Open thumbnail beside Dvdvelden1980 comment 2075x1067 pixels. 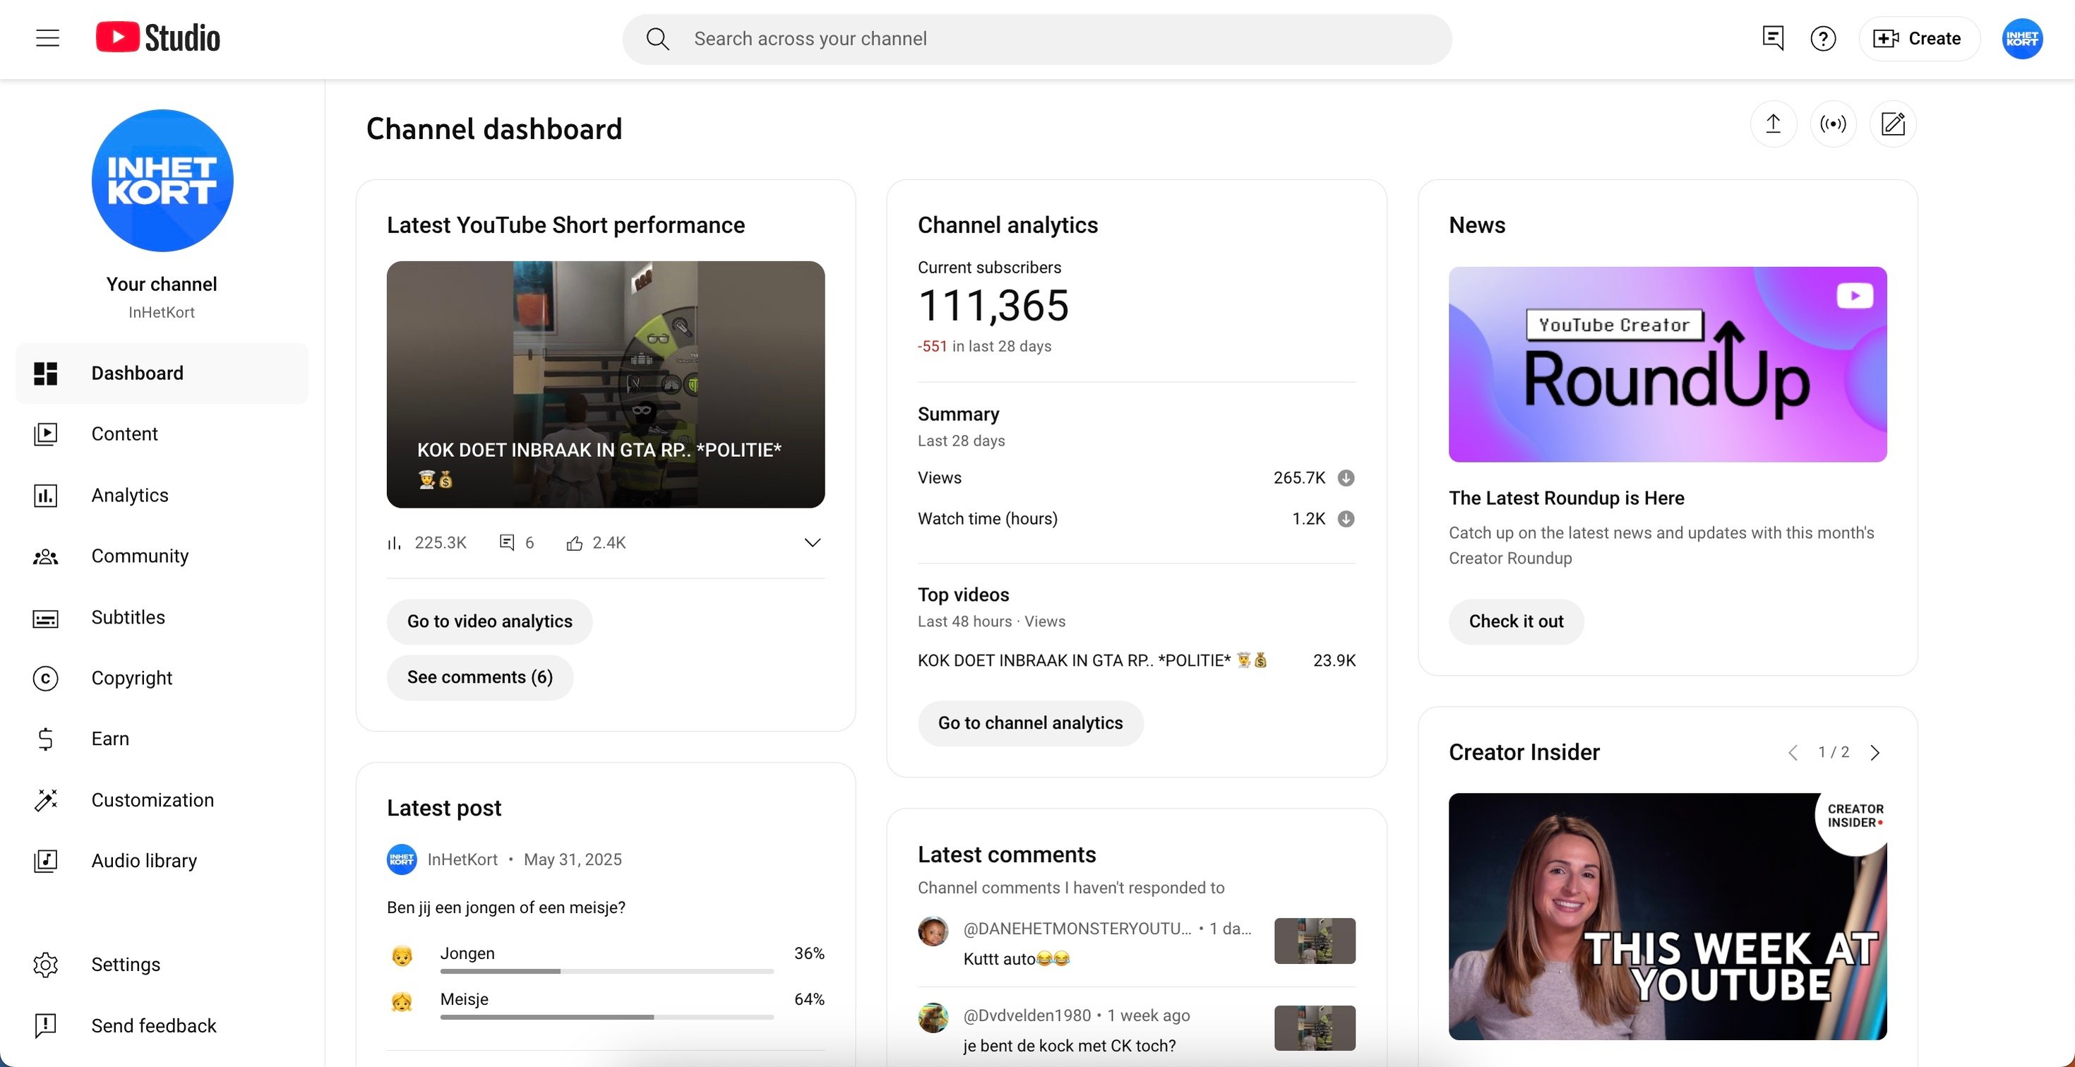coord(1314,1027)
